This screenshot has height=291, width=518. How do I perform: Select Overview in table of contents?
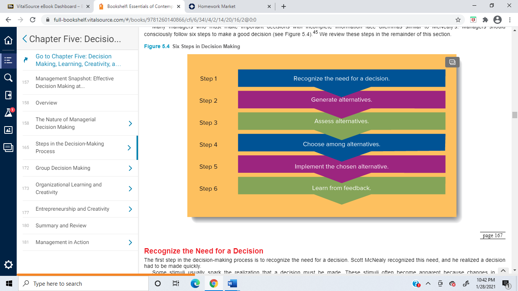coord(46,103)
